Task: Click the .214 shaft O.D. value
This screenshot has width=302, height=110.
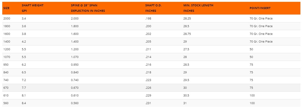Action: [x=148, y=57]
